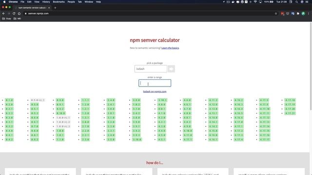312x175 pixels.
Task: Open the Window menu
Action: point(89,2)
